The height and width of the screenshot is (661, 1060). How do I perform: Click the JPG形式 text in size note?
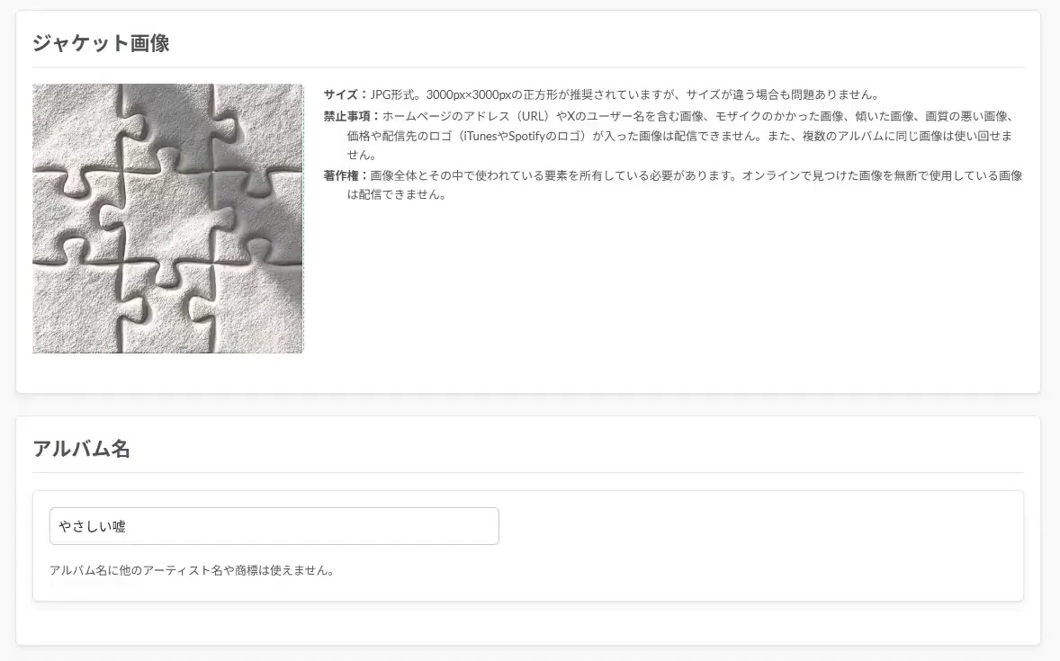pos(392,94)
